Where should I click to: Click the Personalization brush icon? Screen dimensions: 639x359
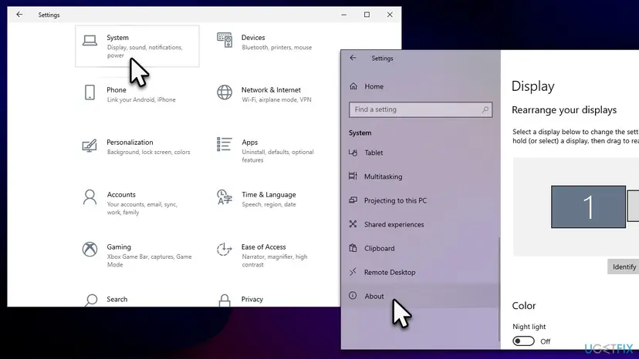click(90, 146)
